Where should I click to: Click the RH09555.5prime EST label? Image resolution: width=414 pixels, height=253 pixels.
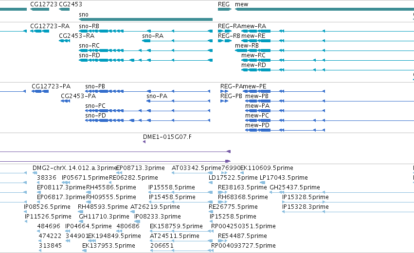pos(111,197)
